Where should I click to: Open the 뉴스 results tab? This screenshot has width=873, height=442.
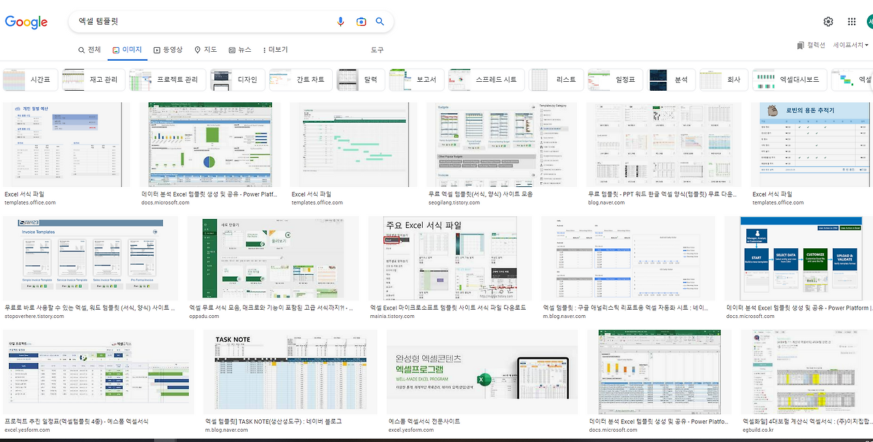240,49
